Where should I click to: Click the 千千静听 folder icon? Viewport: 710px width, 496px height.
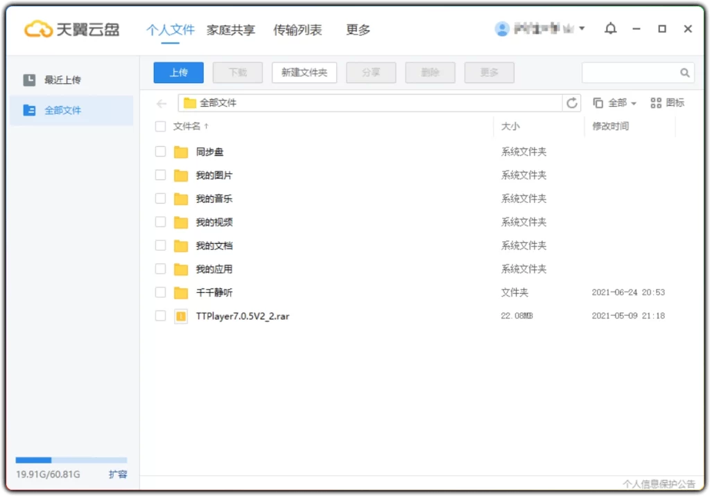pyautogui.click(x=181, y=293)
